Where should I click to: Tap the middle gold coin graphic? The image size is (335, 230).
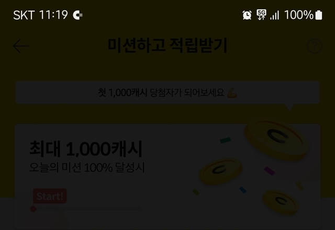(221, 171)
